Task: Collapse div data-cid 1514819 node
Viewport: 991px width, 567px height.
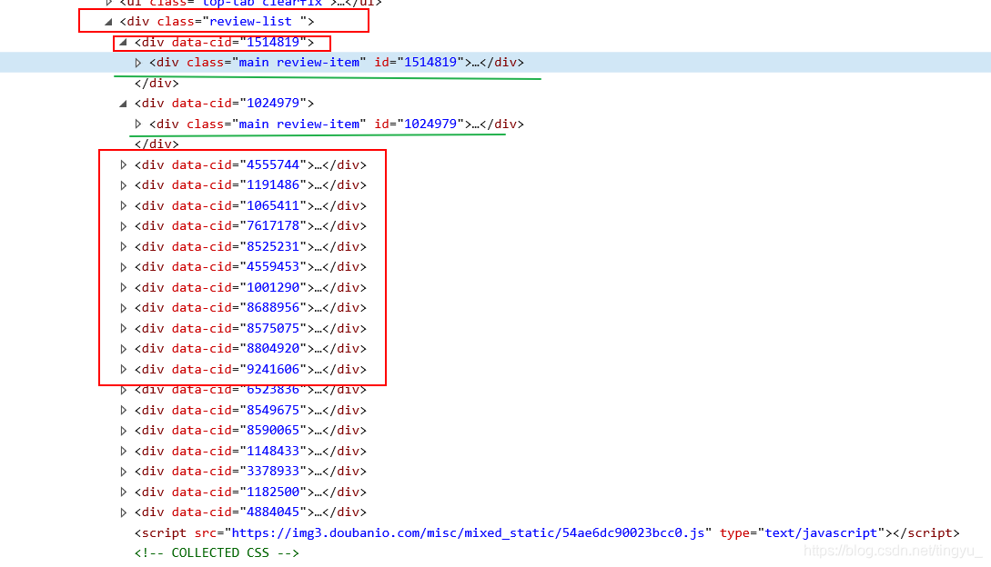Action: pos(123,43)
